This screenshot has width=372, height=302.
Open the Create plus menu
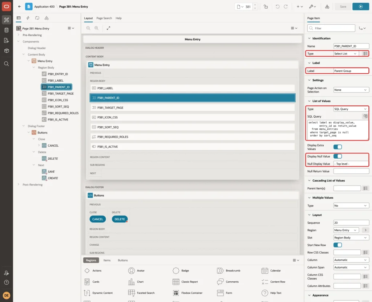(x=300, y=7)
